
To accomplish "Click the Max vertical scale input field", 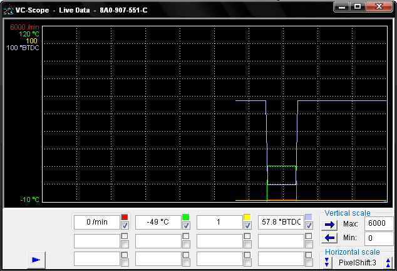I will coord(378,224).
